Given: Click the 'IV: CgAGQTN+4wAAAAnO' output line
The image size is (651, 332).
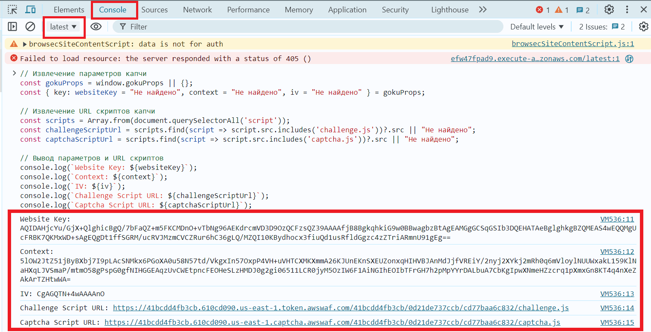Looking at the screenshot, I should (62, 294).
